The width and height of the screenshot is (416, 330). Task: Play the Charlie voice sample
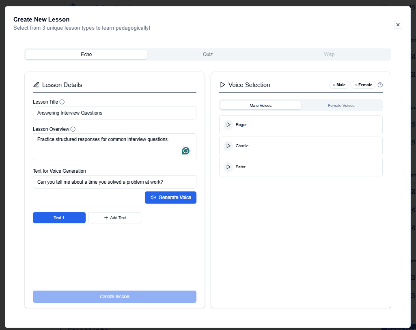[x=228, y=146]
